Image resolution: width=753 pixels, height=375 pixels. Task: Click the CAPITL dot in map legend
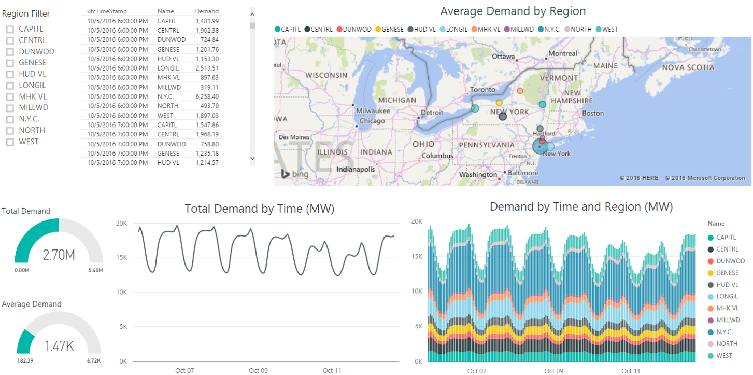tap(277, 30)
